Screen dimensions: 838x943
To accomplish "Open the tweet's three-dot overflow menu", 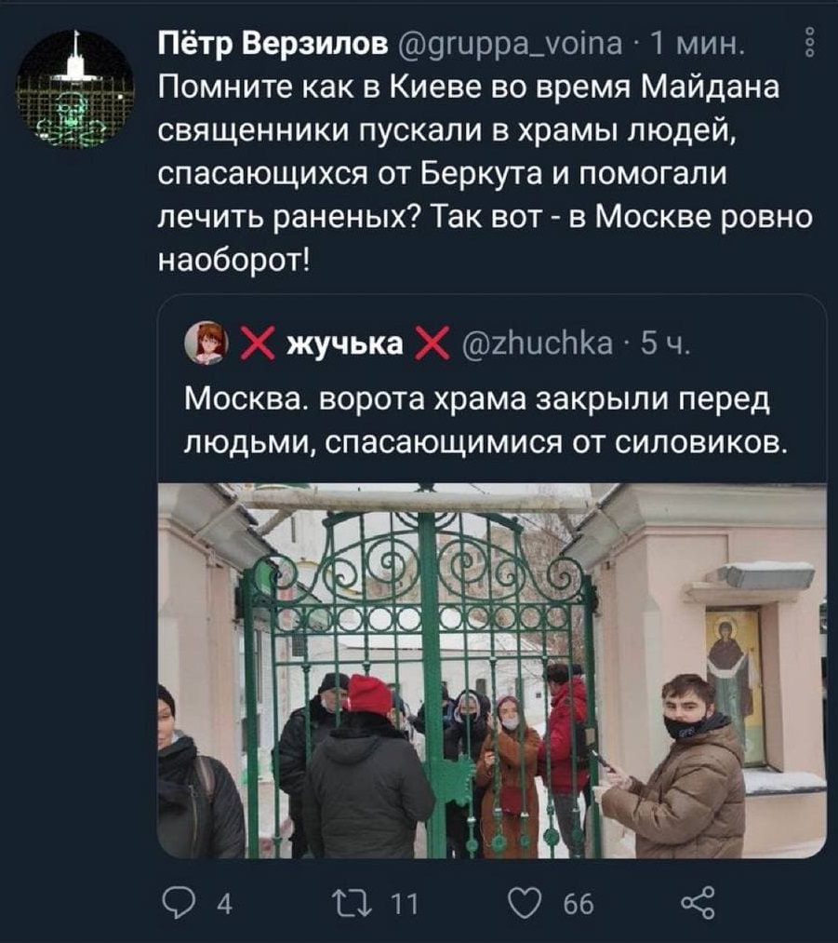I will (810, 42).
